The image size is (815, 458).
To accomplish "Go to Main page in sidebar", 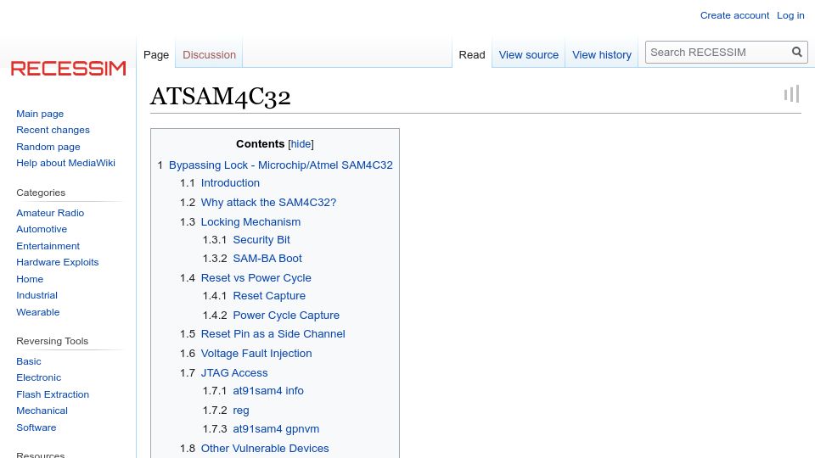I will tap(40, 114).
